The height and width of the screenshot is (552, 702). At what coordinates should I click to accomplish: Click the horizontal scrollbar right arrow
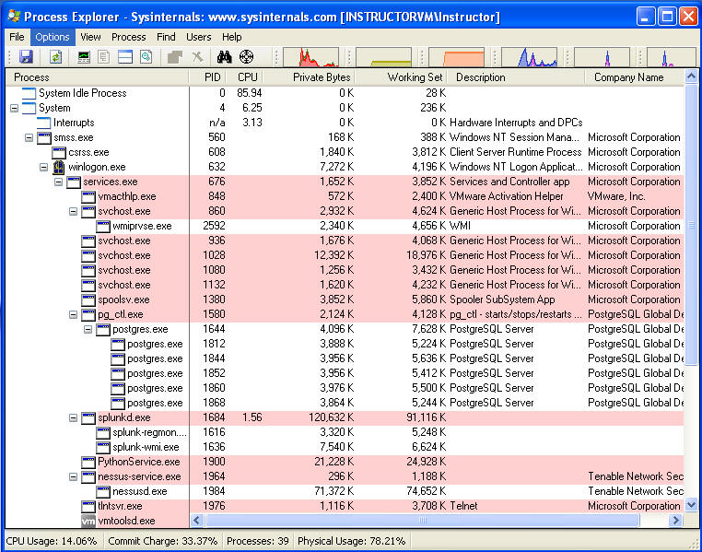coord(676,521)
